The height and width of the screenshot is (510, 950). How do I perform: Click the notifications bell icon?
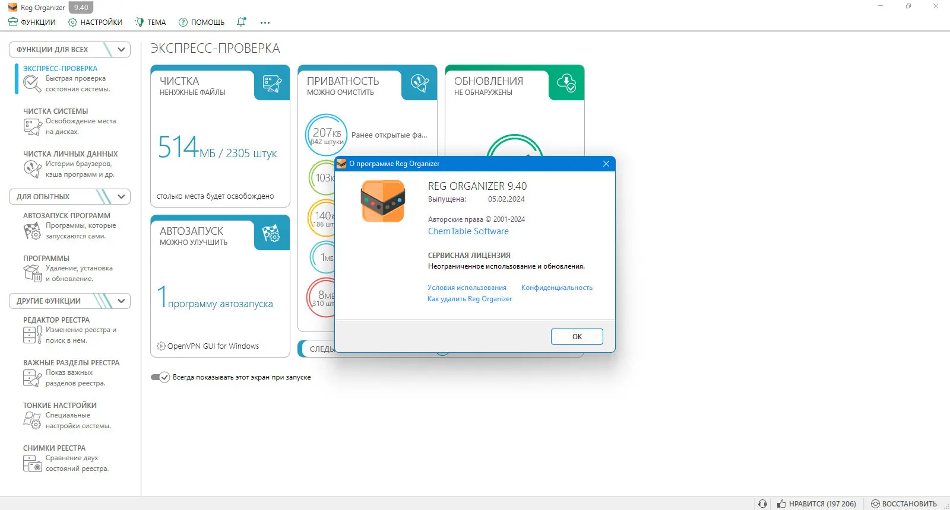tap(241, 22)
